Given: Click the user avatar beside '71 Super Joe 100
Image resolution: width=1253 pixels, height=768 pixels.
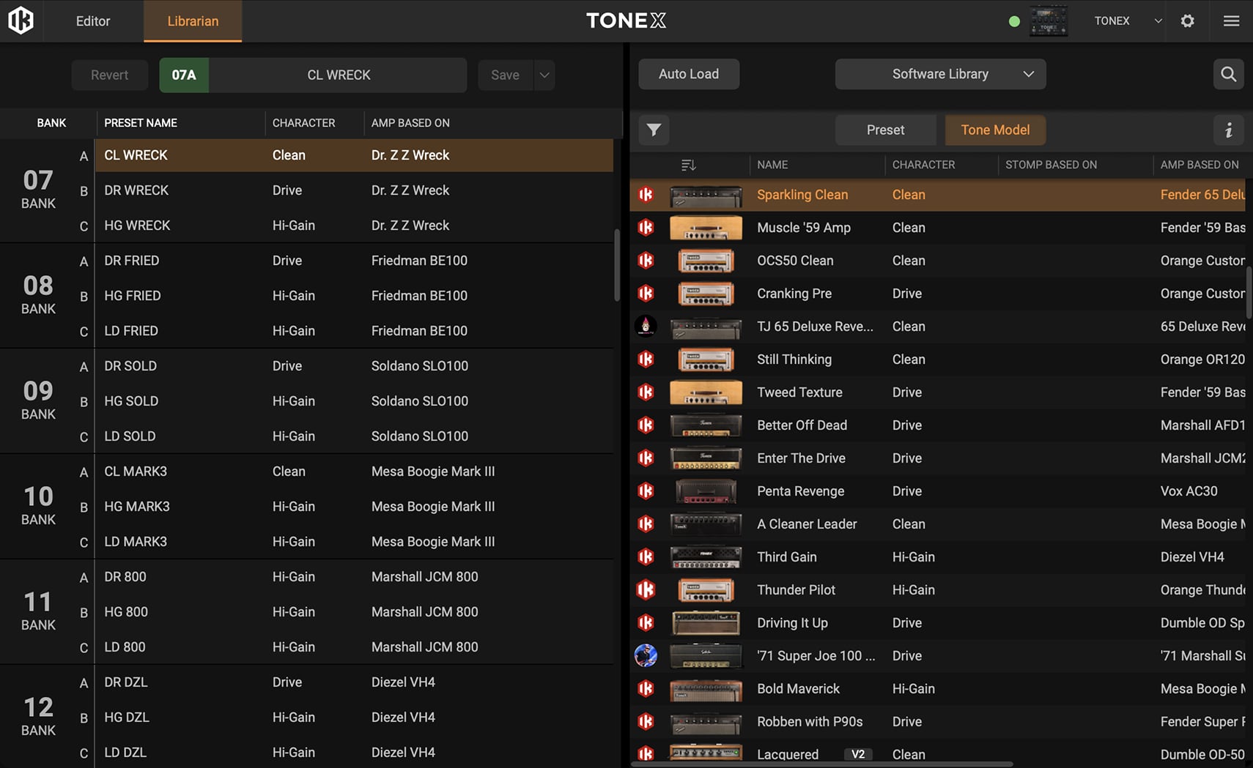Looking at the screenshot, I should click(646, 655).
